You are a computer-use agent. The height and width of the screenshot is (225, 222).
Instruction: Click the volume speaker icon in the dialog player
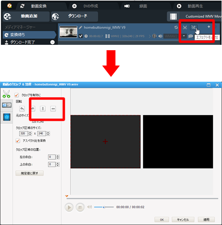point(90,207)
